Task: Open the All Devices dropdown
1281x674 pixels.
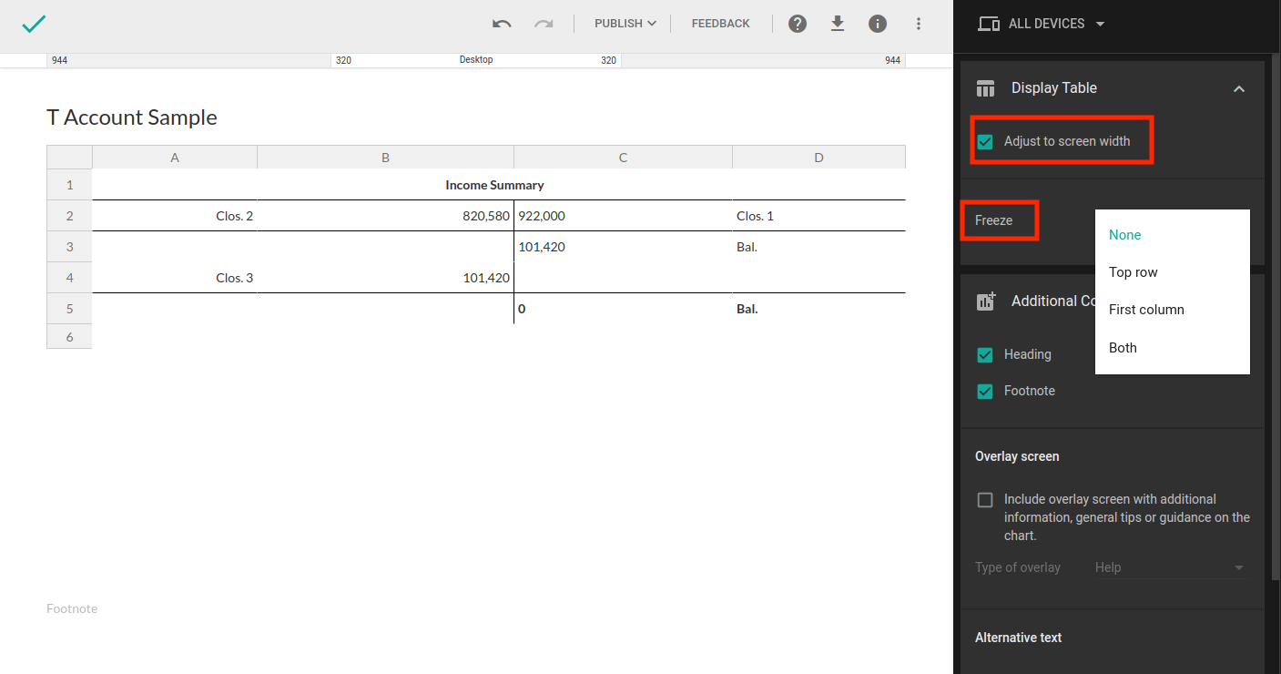Action: click(1042, 24)
